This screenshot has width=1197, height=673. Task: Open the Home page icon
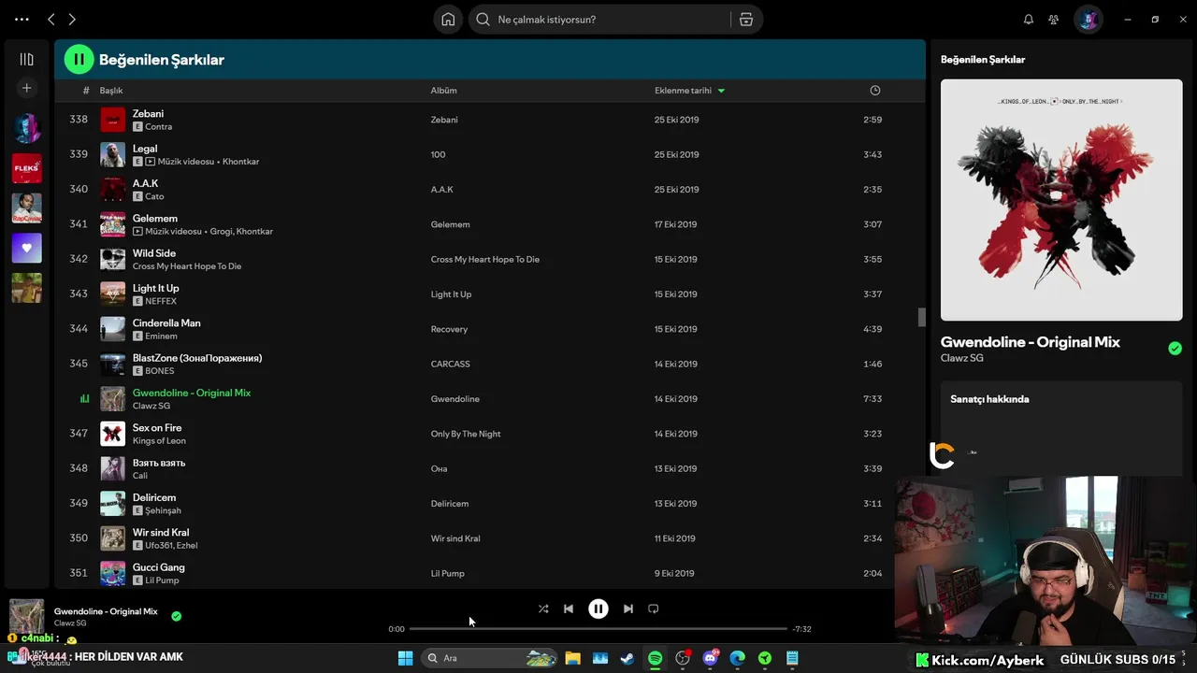(x=448, y=19)
